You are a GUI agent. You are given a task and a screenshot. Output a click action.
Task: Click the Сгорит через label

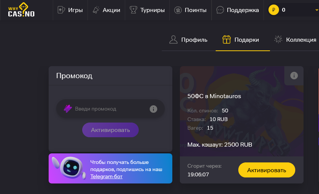pyautogui.click(x=204, y=166)
